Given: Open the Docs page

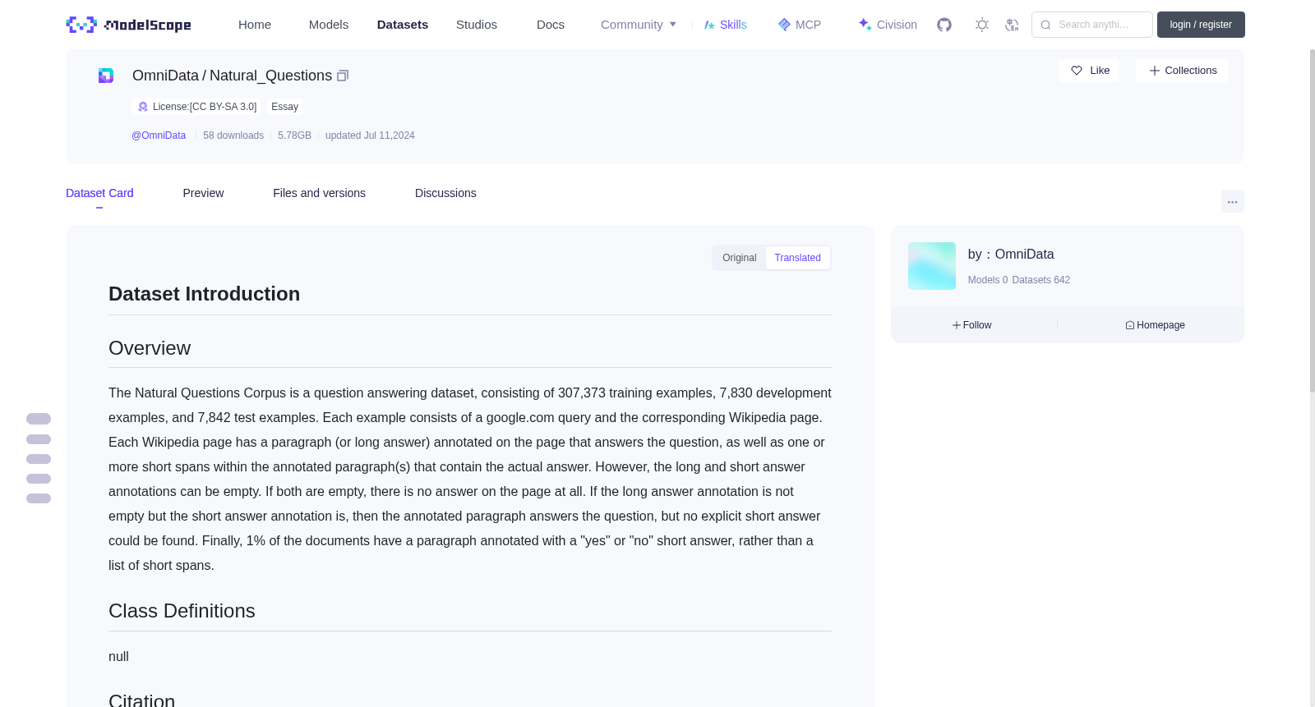Looking at the screenshot, I should point(551,25).
